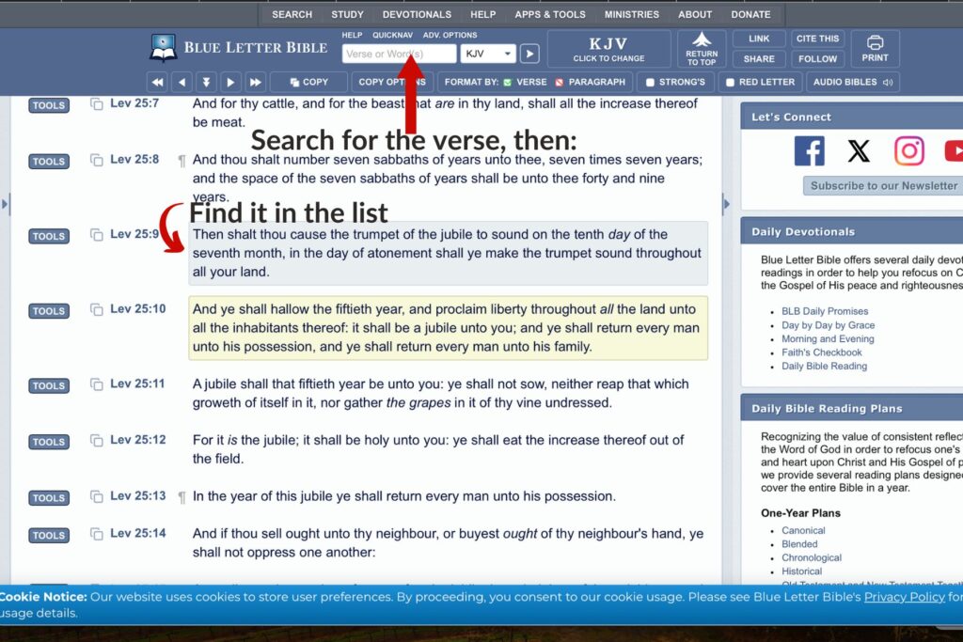Click Tools button for Lev 25:9

pyautogui.click(x=49, y=236)
